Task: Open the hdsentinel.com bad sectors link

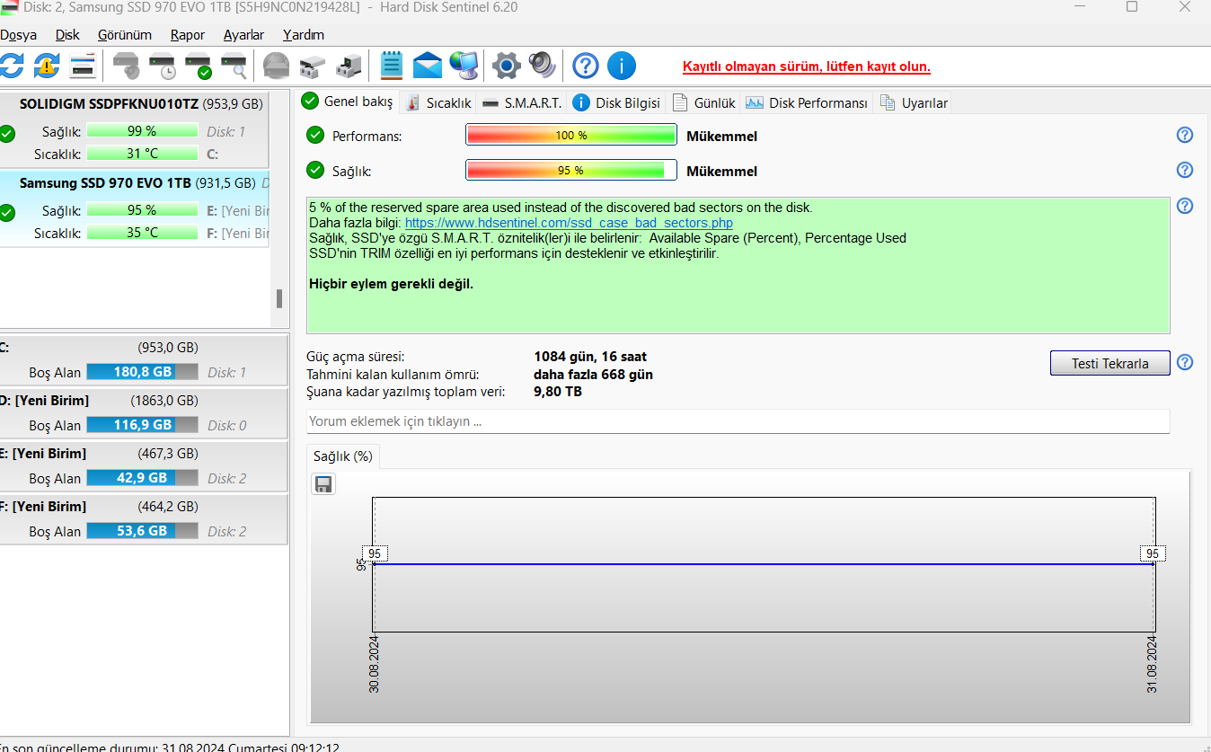Action: point(569,223)
